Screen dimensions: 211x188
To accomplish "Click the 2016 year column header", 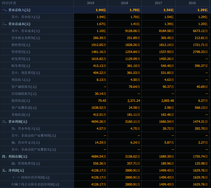I will [192, 3].
